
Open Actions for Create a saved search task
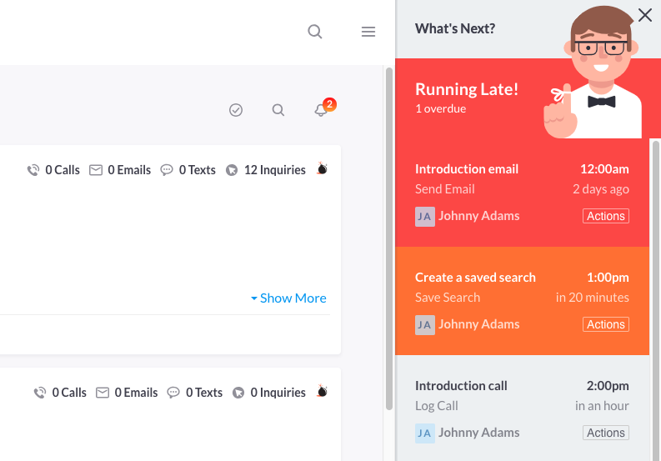point(606,324)
